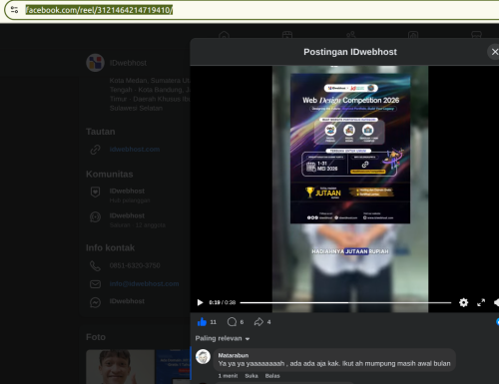This screenshot has width=499, height=384.
Task: Click phone number 0851-6320-3750
Action: point(135,265)
